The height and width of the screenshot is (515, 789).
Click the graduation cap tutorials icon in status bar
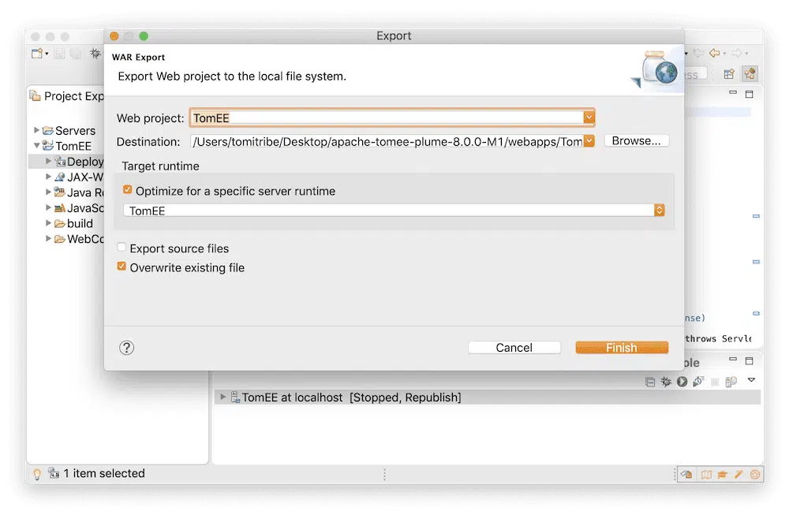click(722, 474)
